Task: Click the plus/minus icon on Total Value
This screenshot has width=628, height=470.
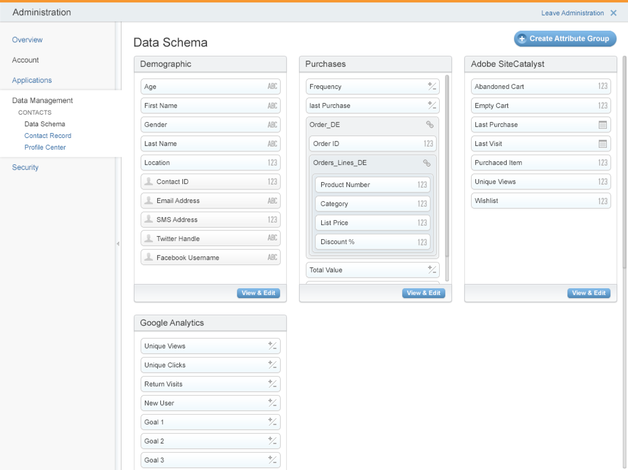Action: pyautogui.click(x=432, y=270)
